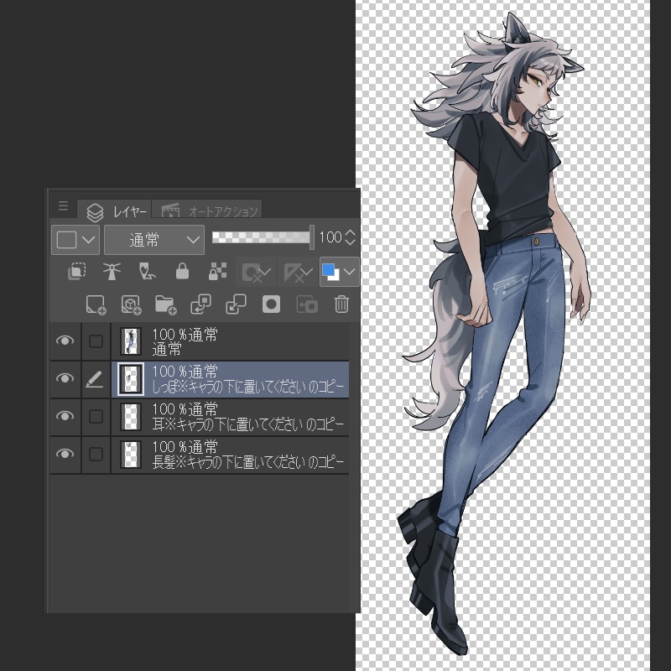This screenshot has height=671, width=671.
Task: Transfer to lower layer icon
Action: tap(200, 304)
